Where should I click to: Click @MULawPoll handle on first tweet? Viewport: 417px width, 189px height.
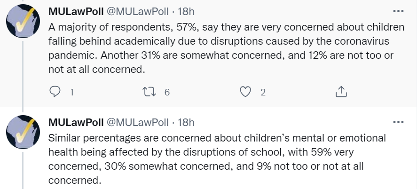137,11
